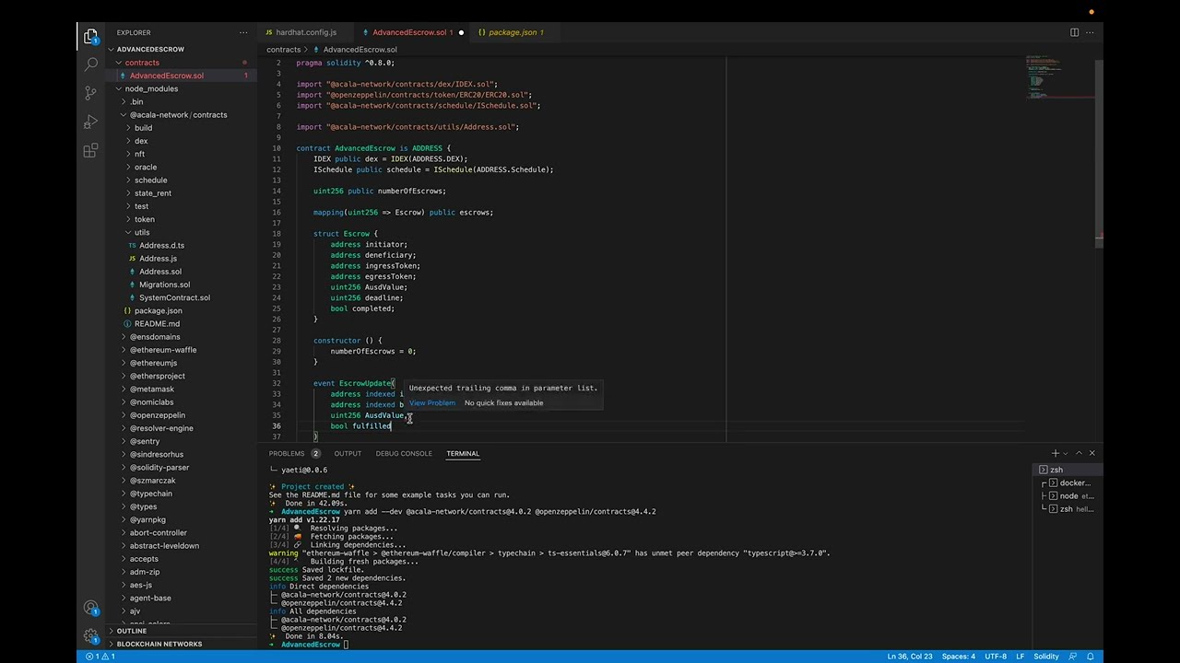
Task: Change encoding via UTF-8 status item
Action: [x=996, y=657]
